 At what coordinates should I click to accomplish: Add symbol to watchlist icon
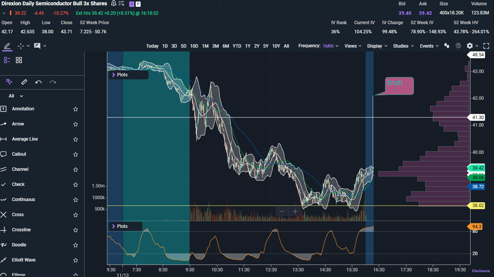click(x=121, y=3)
